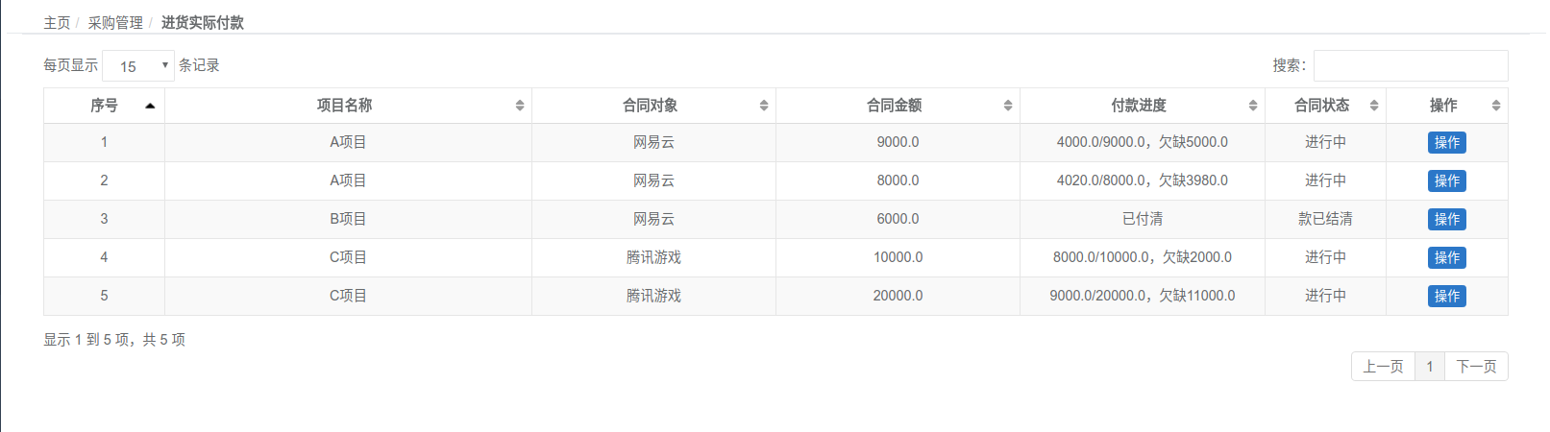Screen dimensions: 1550x432
Task: Click 操作 button for row 1
Action: coord(1446,143)
